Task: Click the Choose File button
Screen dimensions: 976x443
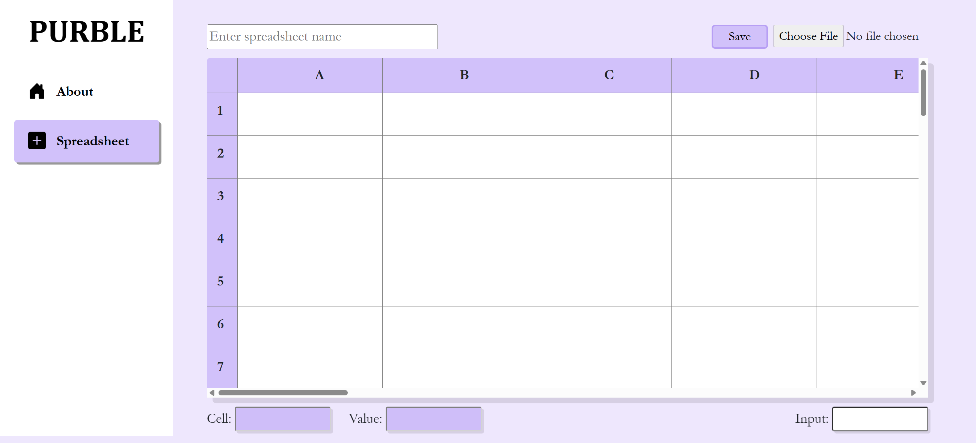Action: (808, 36)
